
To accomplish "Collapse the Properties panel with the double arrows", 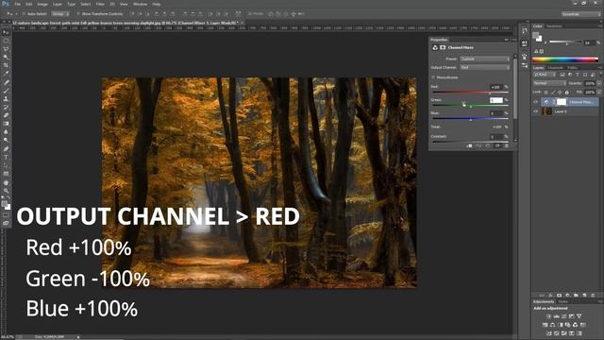I will point(506,40).
